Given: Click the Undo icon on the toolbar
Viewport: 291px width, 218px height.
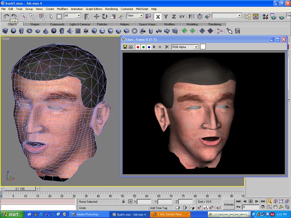Looking at the screenshot, I should point(6,15).
